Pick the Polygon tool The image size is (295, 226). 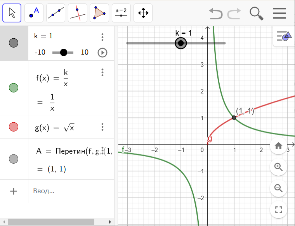(99, 13)
